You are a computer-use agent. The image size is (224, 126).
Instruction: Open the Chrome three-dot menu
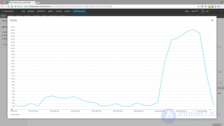point(222,6)
